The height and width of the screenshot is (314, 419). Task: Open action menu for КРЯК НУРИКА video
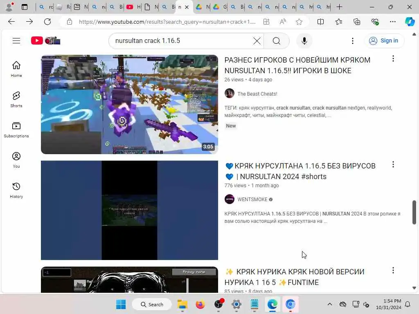(393, 271)
